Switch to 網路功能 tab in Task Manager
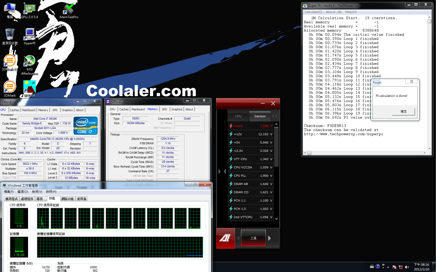The height and width of the screenshot is (272, 436). pos(68,199)
